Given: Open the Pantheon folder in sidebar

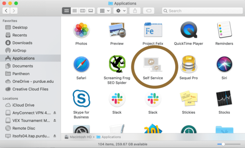Looking at the screenshot, I should point(31,74).
